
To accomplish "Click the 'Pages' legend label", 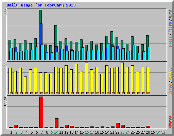I will point(170,41).
